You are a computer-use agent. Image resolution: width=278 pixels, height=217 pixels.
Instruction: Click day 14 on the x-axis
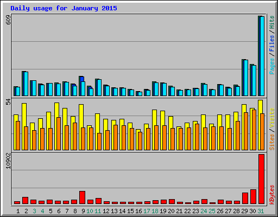click(122, 211)
